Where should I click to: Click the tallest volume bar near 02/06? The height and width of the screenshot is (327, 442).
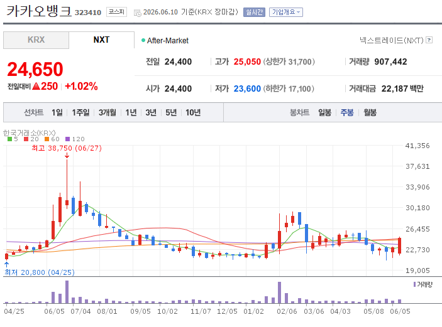[x=279, y=292]
